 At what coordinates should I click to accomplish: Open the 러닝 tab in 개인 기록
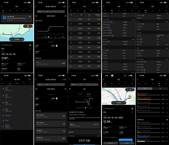tap(10, 83)
